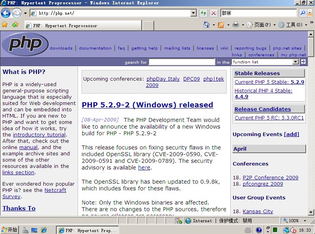
Task: Click the Show Desktop quick launch icon
Action: pyautogui.click(x=34, y=230)
